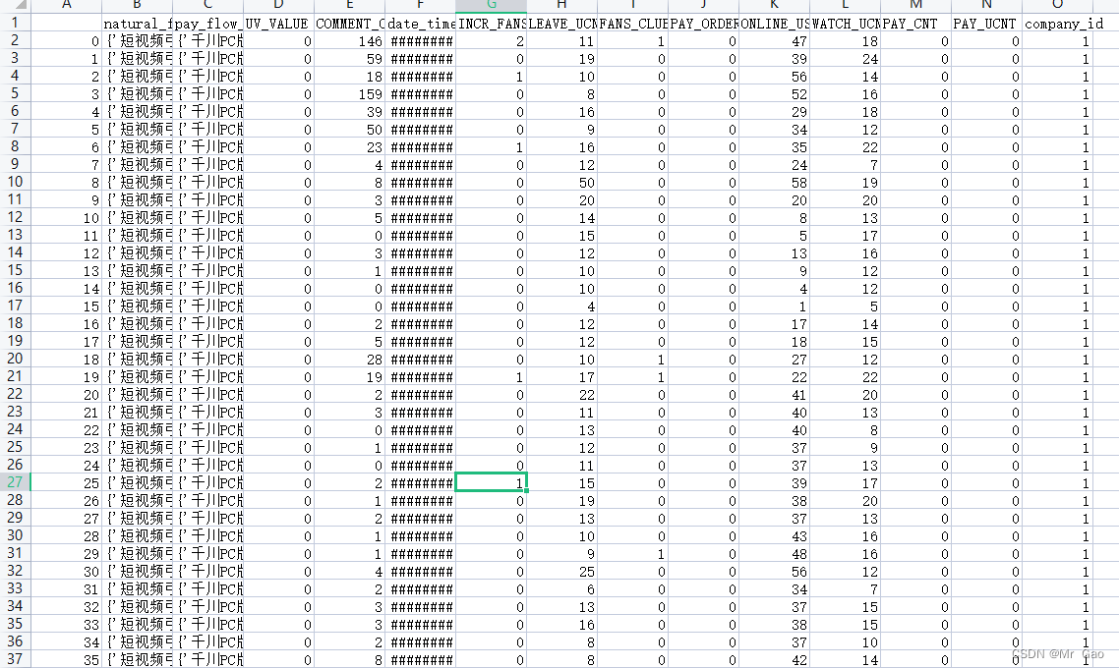Click the company_id header cell
The width and height of the screenshot is (1119, 668).
(x=1058, y=24)
